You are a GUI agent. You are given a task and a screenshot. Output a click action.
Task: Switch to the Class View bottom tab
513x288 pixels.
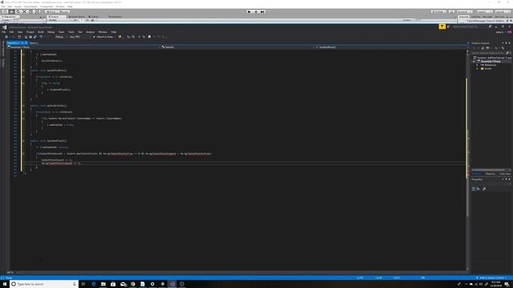pyautogui.click(x=504, y=174)
